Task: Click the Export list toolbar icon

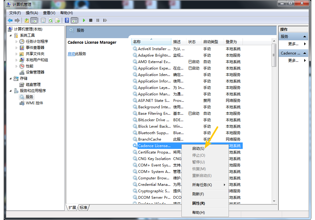Action: click(x=58, y=20)
